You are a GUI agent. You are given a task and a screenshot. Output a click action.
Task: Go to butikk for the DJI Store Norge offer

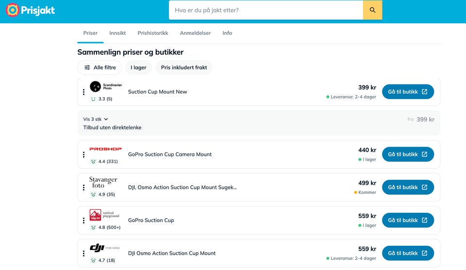point(408,253)
